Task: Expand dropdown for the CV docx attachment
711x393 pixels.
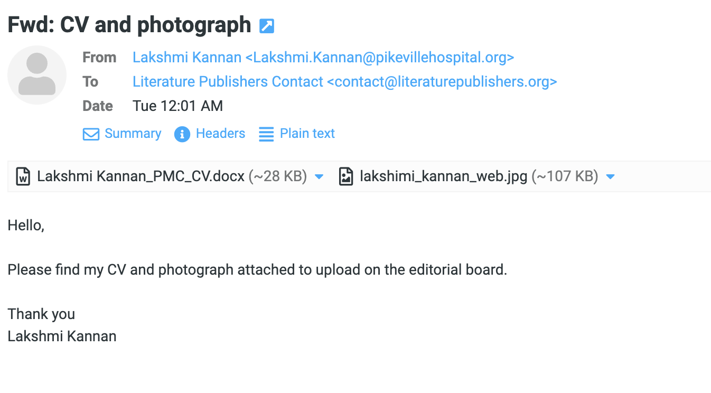Action: [x=319, y=176]
